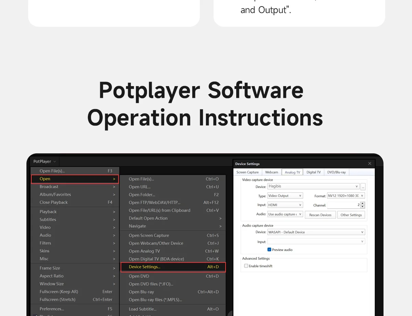This screenshot has height=316, width=412.
Task: Increase the Channel value with up arrow
Action: tap(363, 203)
